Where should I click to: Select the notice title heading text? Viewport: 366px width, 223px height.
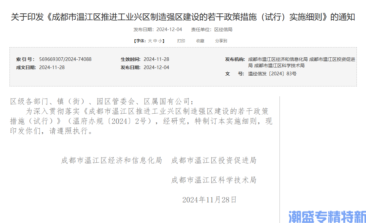(183, 17)
